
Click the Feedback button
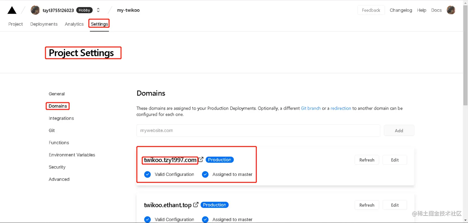coord(371,10)
